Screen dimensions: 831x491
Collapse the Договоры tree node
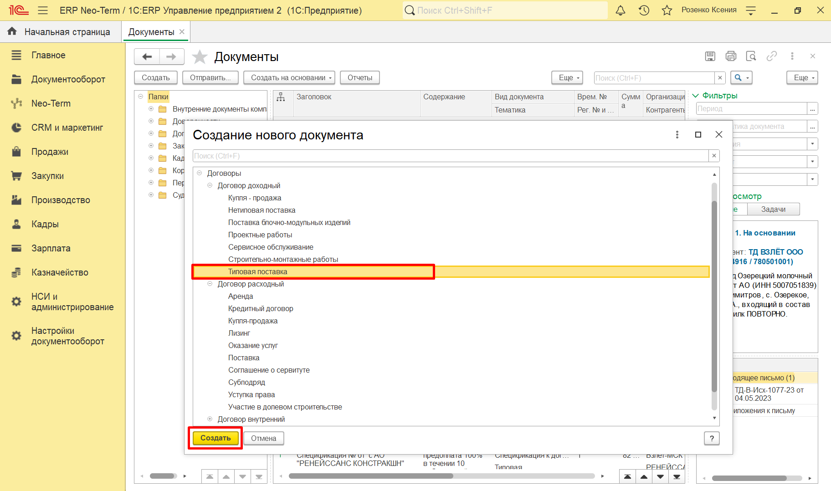click(x=200, y=173)
